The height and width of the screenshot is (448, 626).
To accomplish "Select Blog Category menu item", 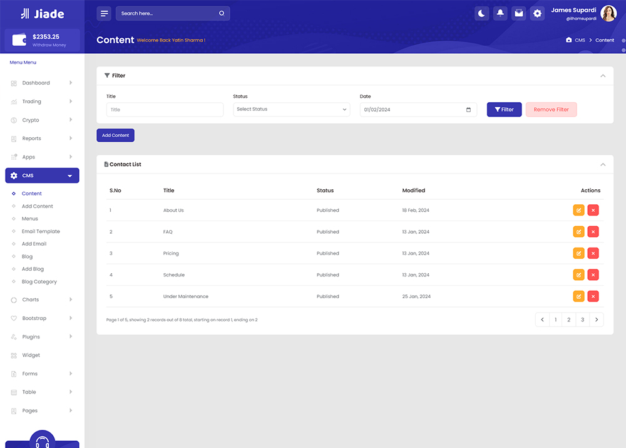I will [x=39, y=282].
